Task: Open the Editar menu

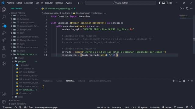Action: tap(19, 3)
